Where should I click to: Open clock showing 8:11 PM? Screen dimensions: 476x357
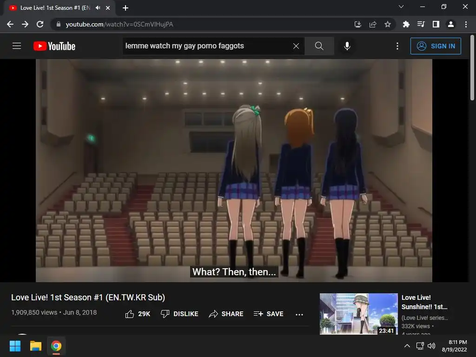click(455, 346)
